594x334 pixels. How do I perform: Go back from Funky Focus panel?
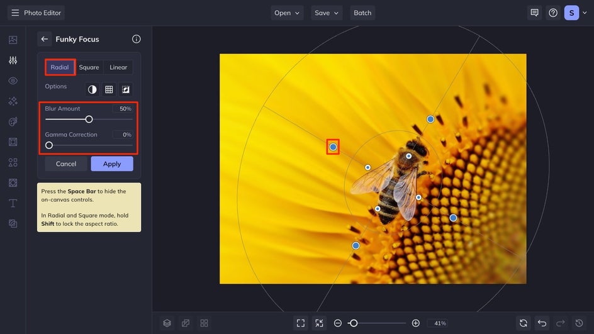(45, 39)
